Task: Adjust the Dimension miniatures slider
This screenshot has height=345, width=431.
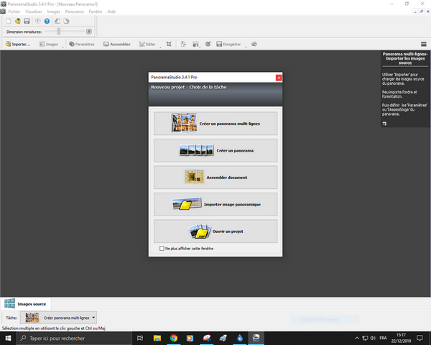Action: [x=59, y=32]
